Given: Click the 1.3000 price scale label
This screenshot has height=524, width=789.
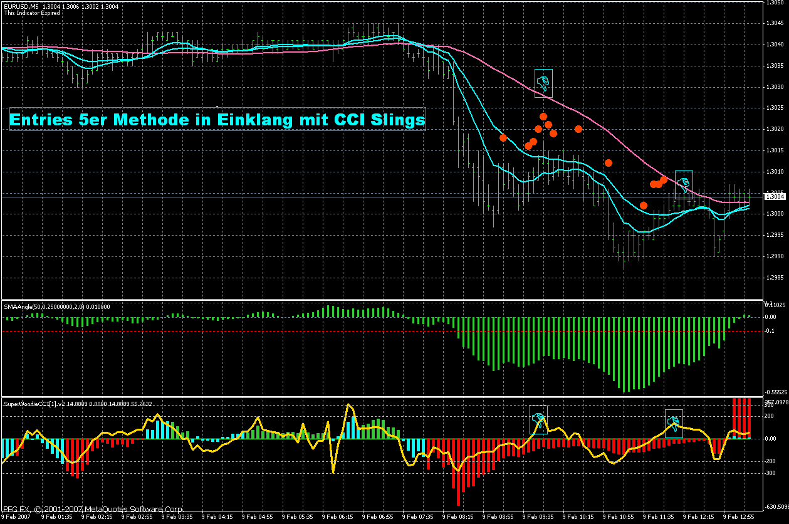Looking at the screenshot, I should 775,214.
